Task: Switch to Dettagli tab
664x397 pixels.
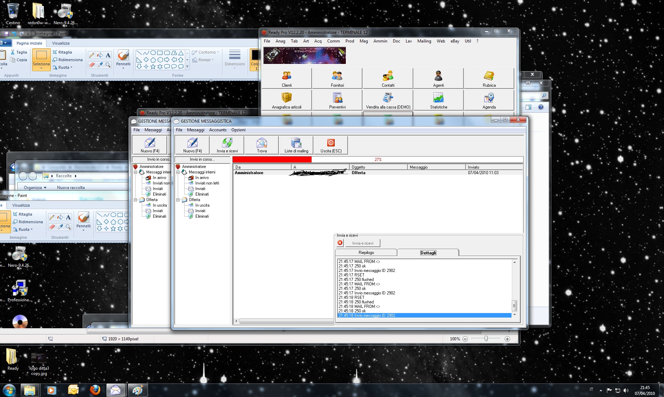Action: (x=428, y=253)
